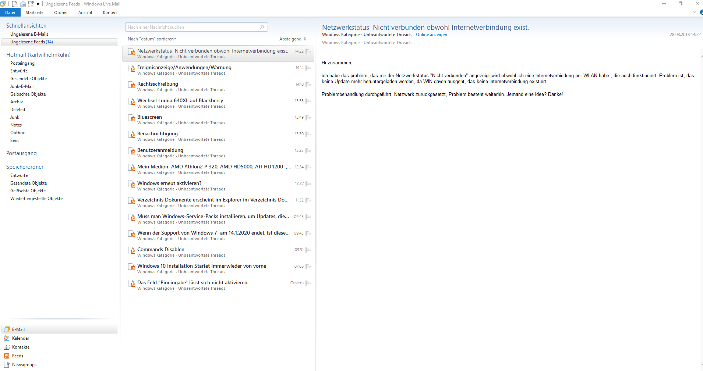703x371 pixels.
Task: Click the search magnifier icon
Action: (262, 27)
